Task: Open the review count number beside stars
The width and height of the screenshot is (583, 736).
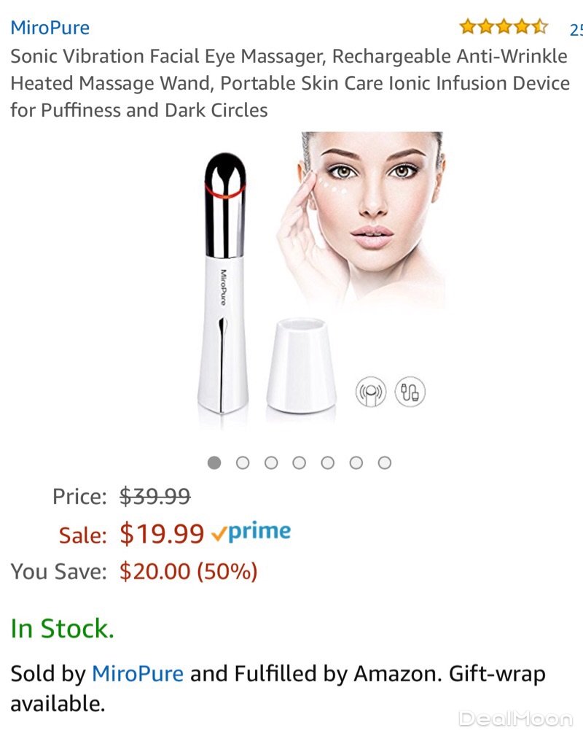Action: [x=576, y=30]
